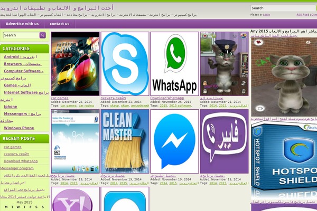The image size is (317, 211).
Task: Open the Skype logo thumbnail
Action: pos(125,64)
